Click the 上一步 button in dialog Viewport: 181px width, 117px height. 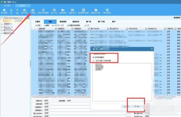pyautogui.click(x=126, y=106)
